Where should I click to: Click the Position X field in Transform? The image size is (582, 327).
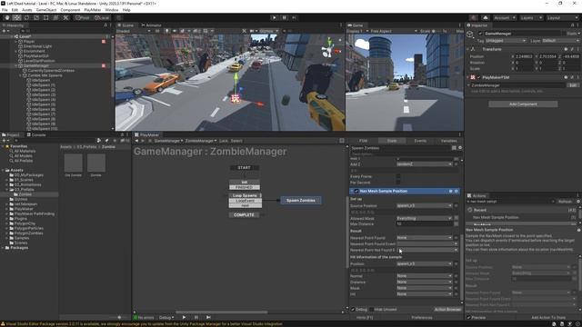coord(525,56)
